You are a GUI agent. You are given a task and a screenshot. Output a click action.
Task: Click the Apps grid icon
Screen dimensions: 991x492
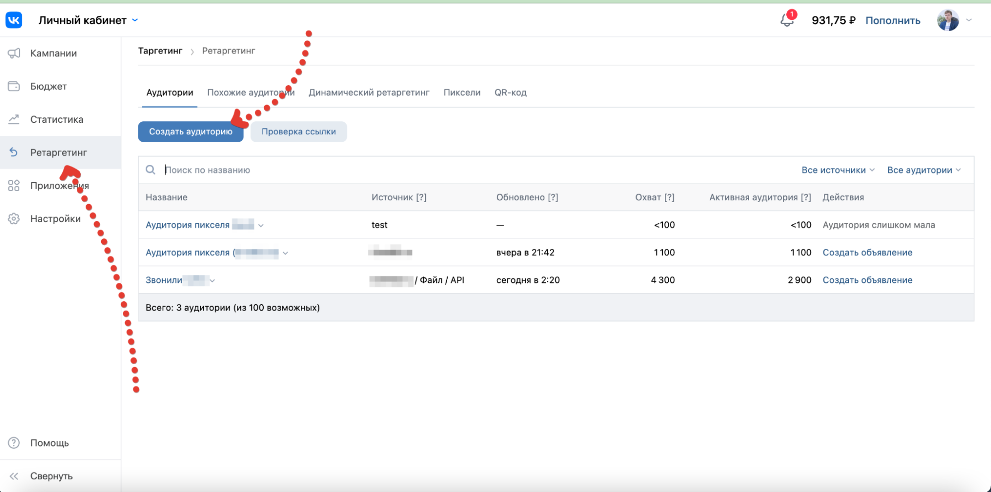[x=14, y=186]
